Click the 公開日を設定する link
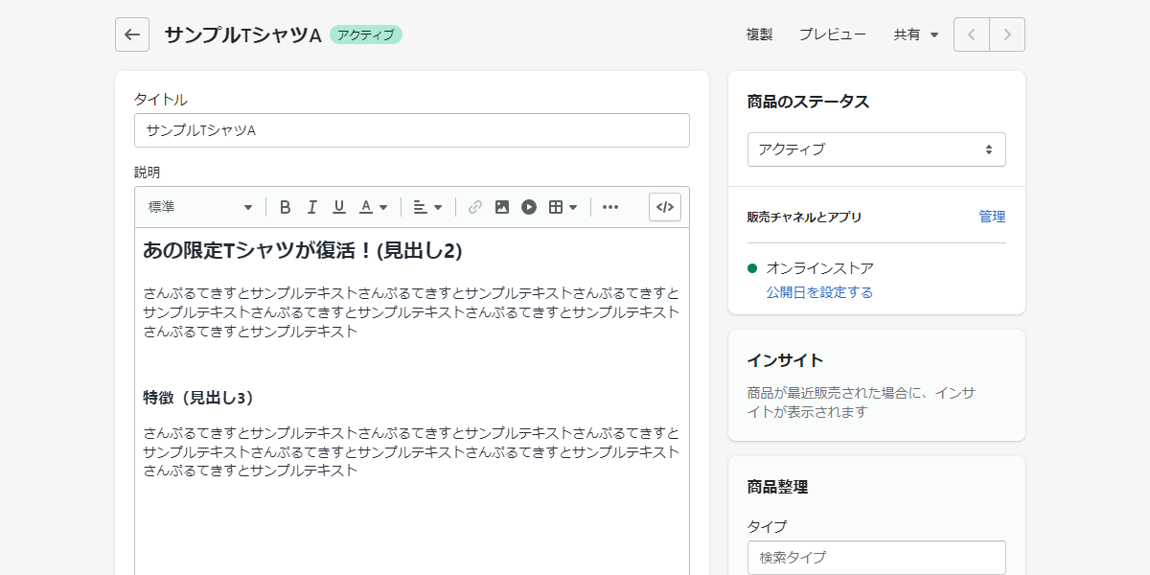1150x575 pixels. pos(819,292)
